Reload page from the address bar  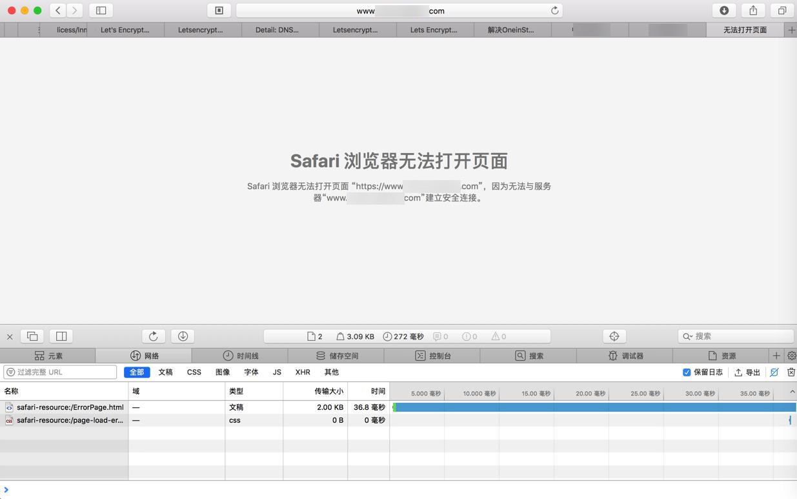click(554, 10)
